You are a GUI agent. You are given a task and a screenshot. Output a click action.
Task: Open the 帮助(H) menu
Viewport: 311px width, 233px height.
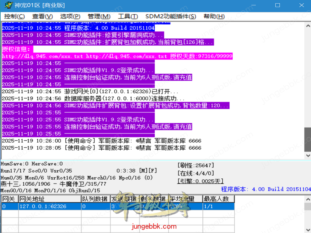coord(214,16)
